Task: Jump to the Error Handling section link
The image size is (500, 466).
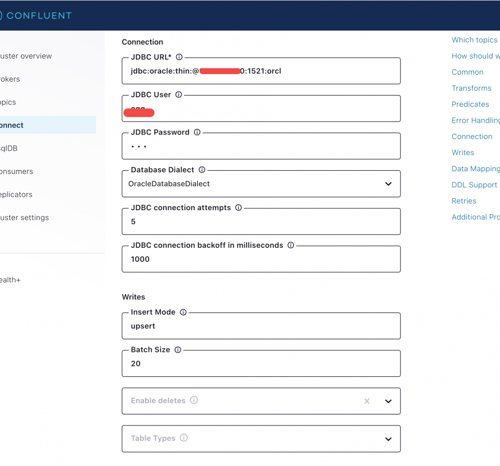Action: (x=475, y=120)
